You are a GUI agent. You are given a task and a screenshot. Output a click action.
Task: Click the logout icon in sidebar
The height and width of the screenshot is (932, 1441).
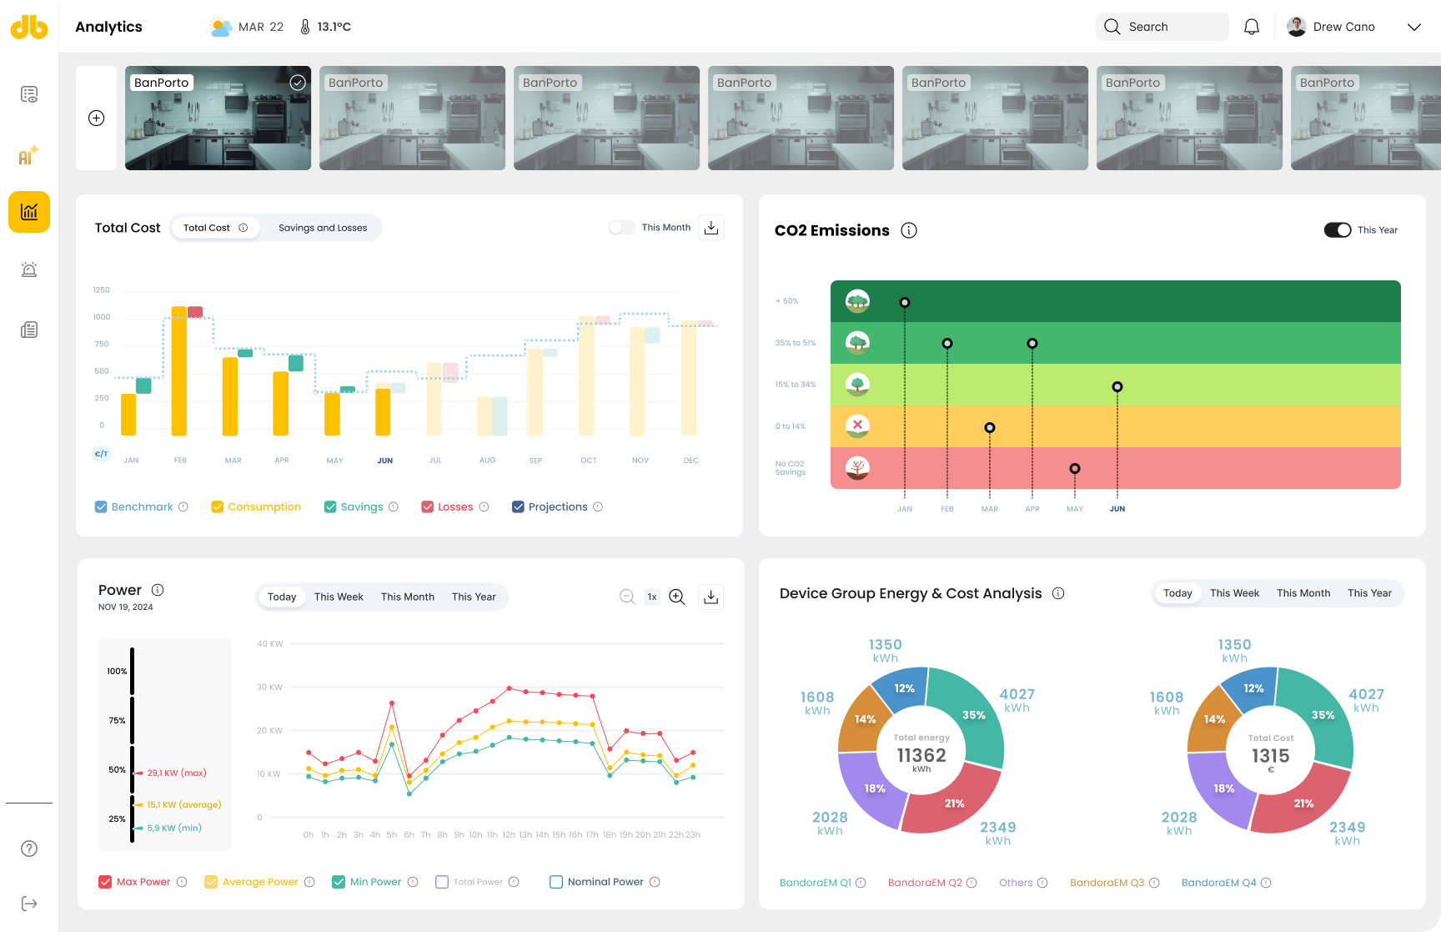click(x=29, y=904)
